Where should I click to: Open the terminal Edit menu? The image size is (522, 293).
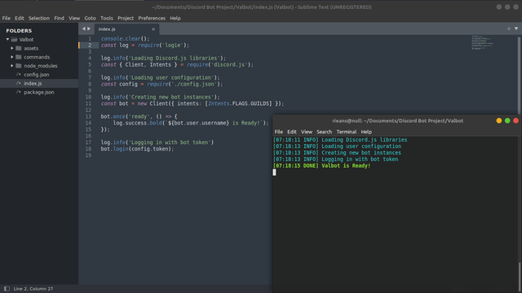292,132
